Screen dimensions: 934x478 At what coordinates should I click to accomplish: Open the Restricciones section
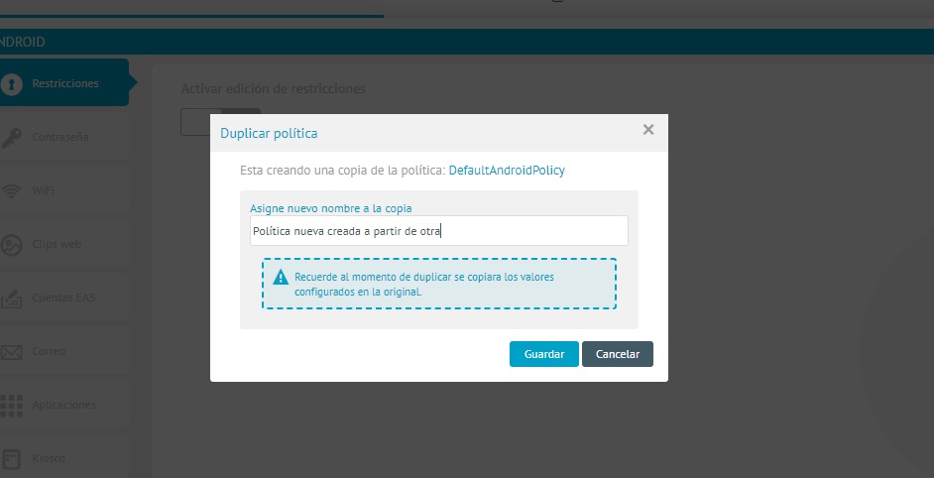(x=64, y=82)
